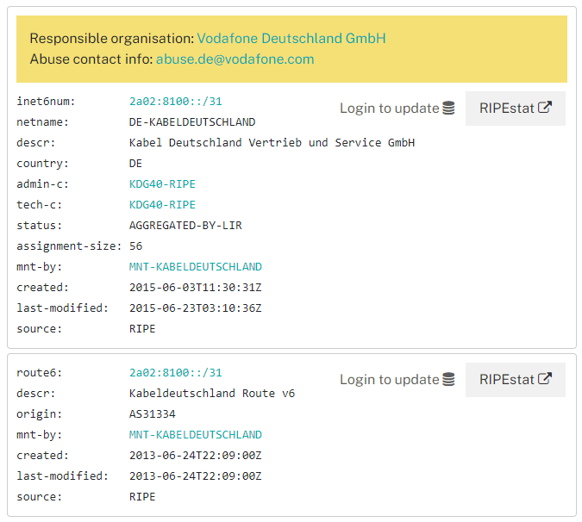Screen dimensions: 582x522
Task: Click the external-link icon on route6 RIPEstat
Action: [545, 378]
